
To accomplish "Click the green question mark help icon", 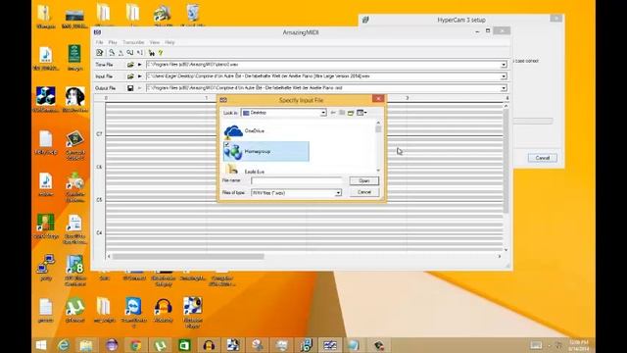I will click(x=161, y=53).
